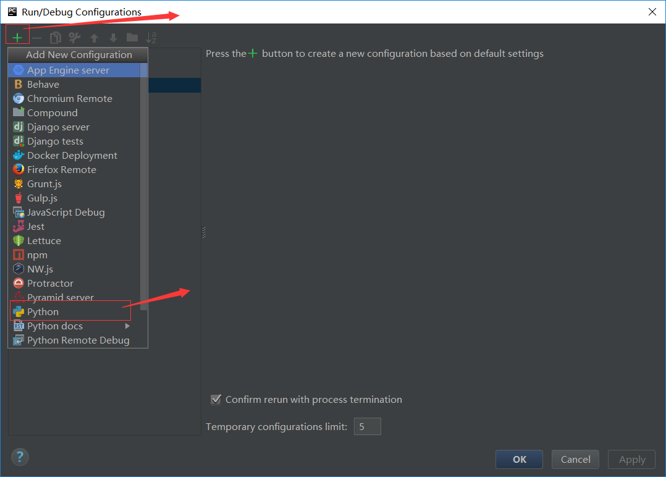Viewport: 666px width, 477px height.
Task: Click the Gulp.js cup icon
Action: [x=19, y=198]
